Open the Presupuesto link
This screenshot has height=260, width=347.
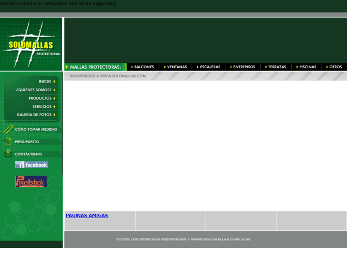coord(27,142)
